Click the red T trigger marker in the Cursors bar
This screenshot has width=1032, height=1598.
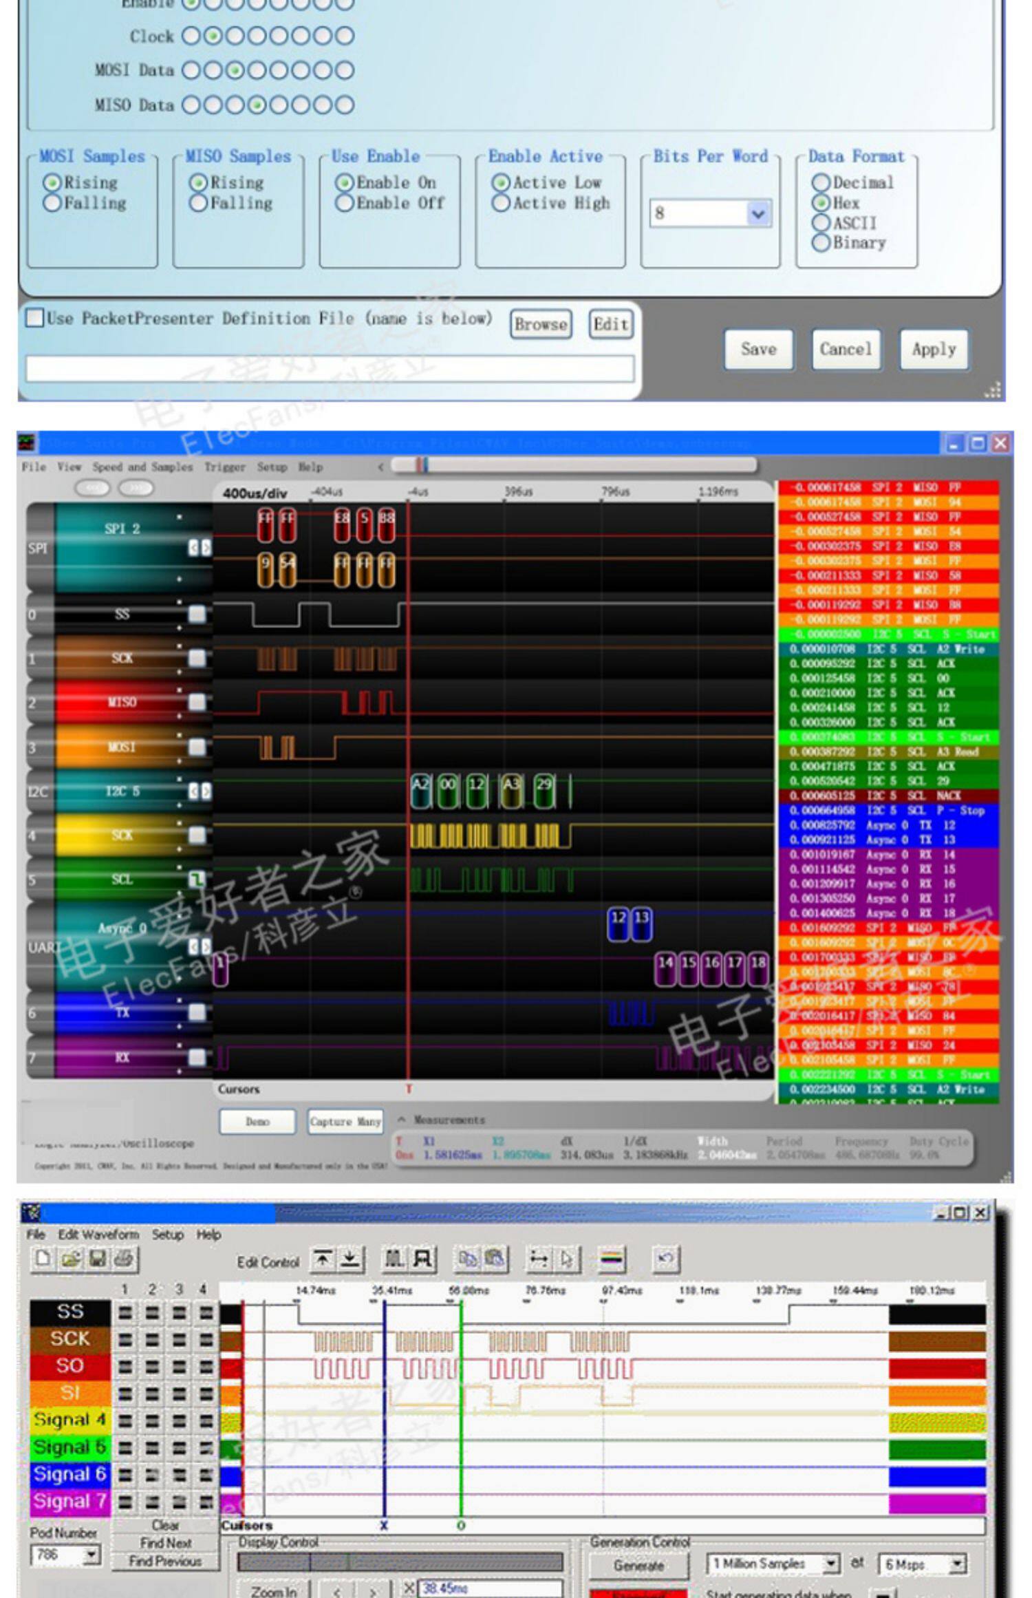tap(409, 1089)
